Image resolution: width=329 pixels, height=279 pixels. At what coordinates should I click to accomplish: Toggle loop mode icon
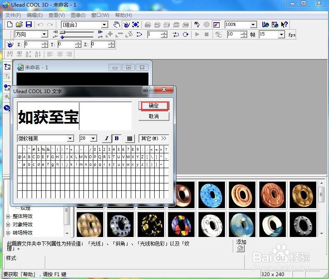coord(185,34)
